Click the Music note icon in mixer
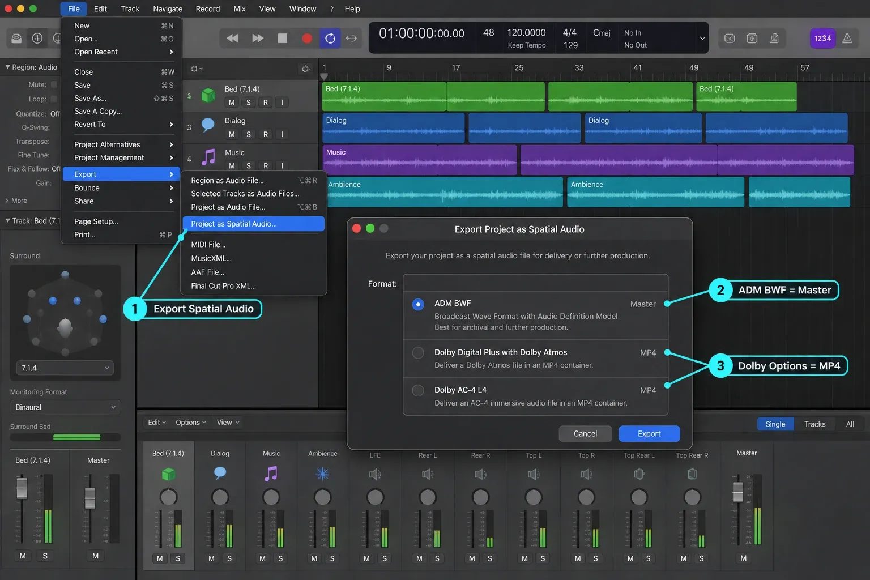 point(271,473)
